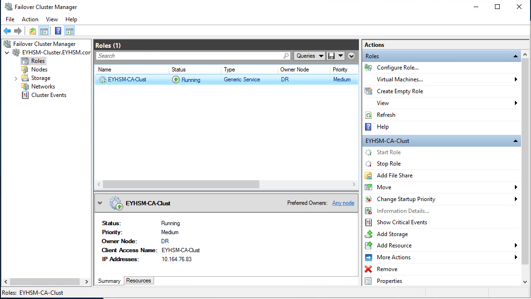Click the Forward arrow toolbar icon
The width and height of the screenshot is (531, 299).
click(18, 31)
